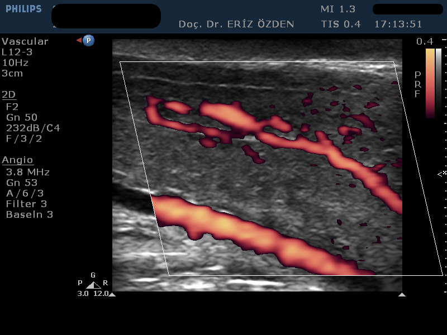Click the Vascular preset label
This screenshot has width=447, height=335.
pos(25,41)
